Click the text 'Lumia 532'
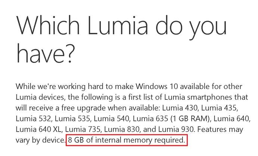 [33, 119]
